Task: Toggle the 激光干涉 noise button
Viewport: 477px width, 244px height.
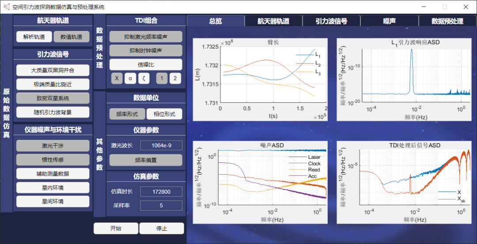Action: 53,145
